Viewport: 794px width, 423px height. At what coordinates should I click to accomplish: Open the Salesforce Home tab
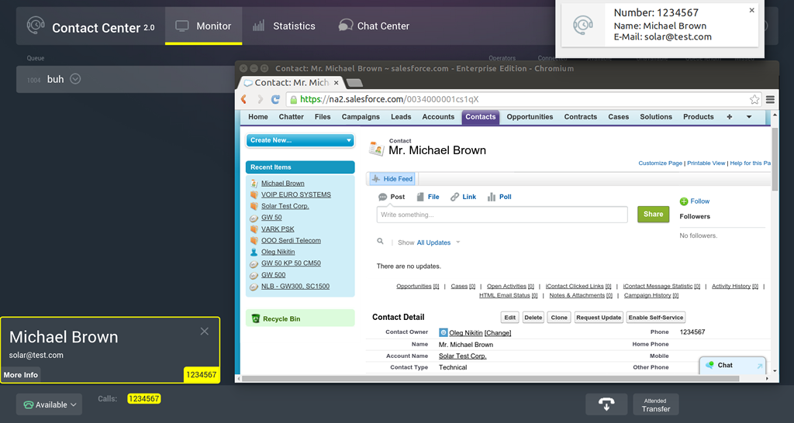(x=257, y=117)
